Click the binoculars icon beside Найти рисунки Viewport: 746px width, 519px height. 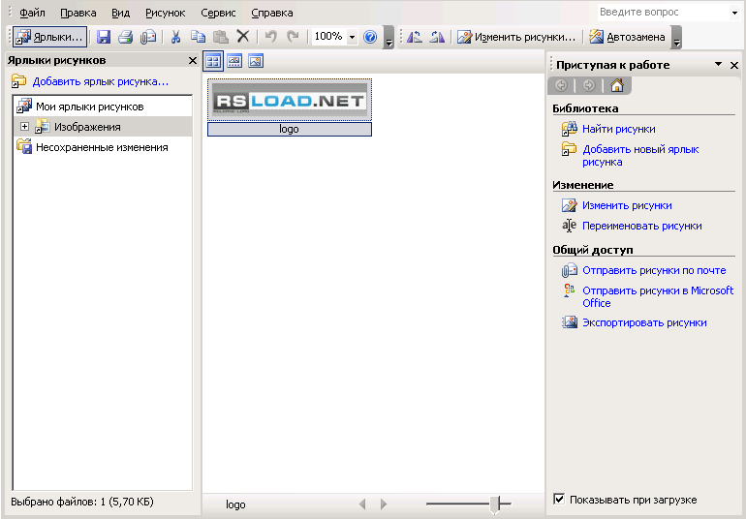[x=569, y=129]
